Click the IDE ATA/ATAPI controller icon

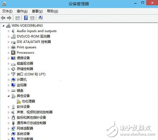coord(13,42)
